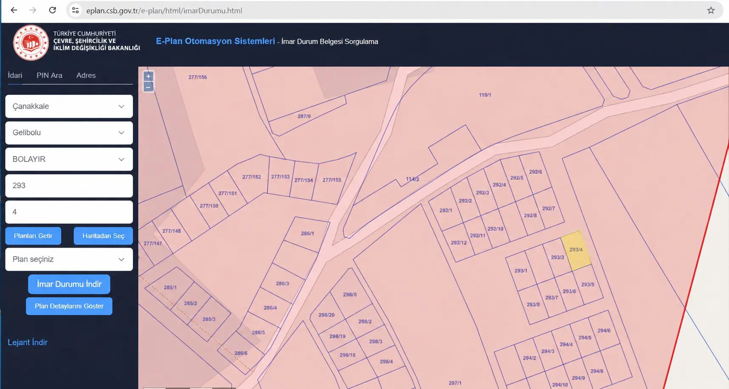Click E-Plan Otomasyon Sistemleri header title
Screen dimensions: 729x389
click(215, 41)
